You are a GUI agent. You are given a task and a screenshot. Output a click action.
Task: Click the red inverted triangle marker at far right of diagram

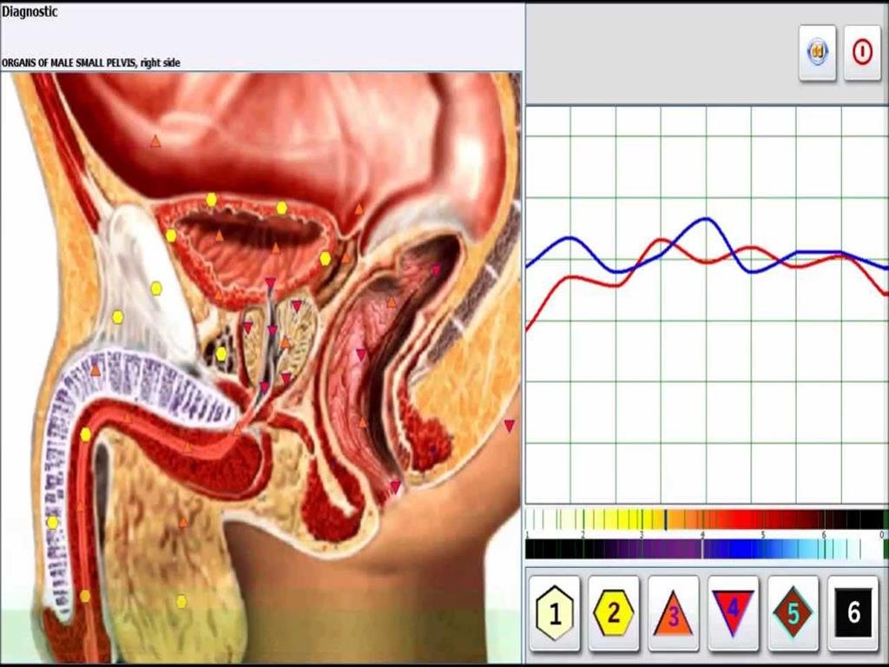(510, 426)
